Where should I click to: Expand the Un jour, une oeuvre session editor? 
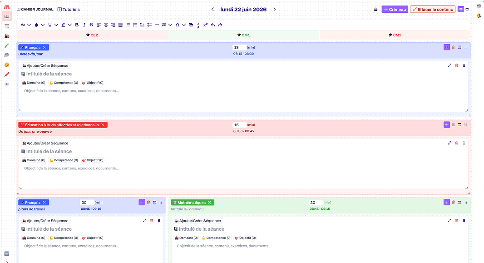449,143
